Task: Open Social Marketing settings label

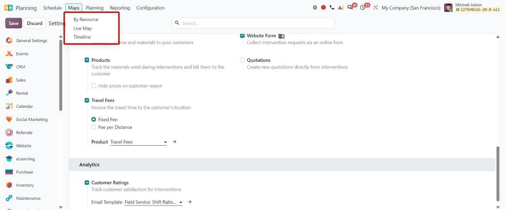Action: pyautogui.click(x=32, y=120)
